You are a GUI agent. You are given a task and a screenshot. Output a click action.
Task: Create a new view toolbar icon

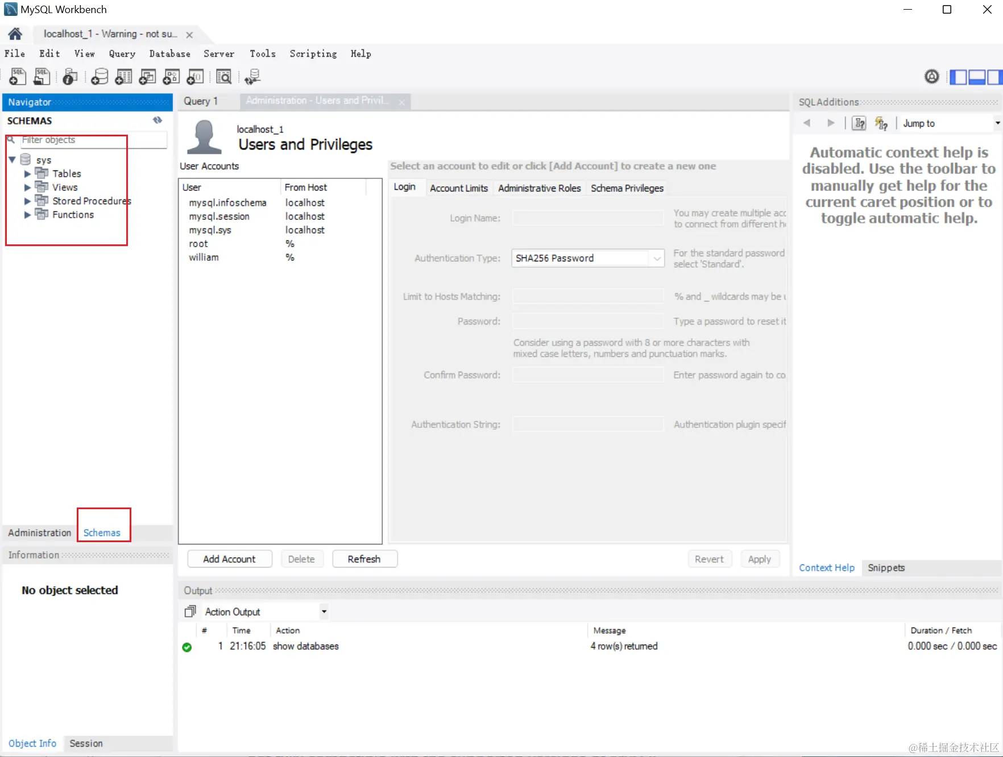(x=147, y=76)
